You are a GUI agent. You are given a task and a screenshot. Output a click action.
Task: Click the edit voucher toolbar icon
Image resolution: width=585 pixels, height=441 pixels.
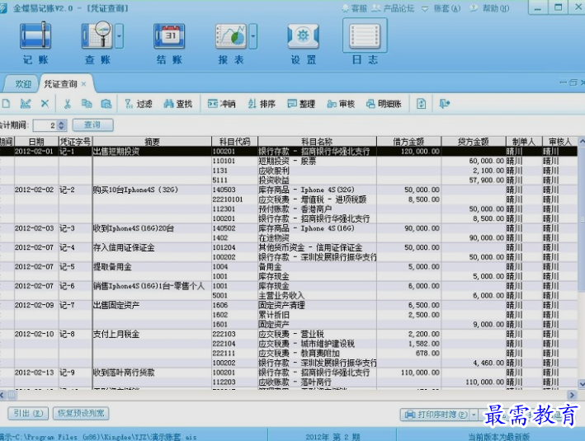click(26, 103)
